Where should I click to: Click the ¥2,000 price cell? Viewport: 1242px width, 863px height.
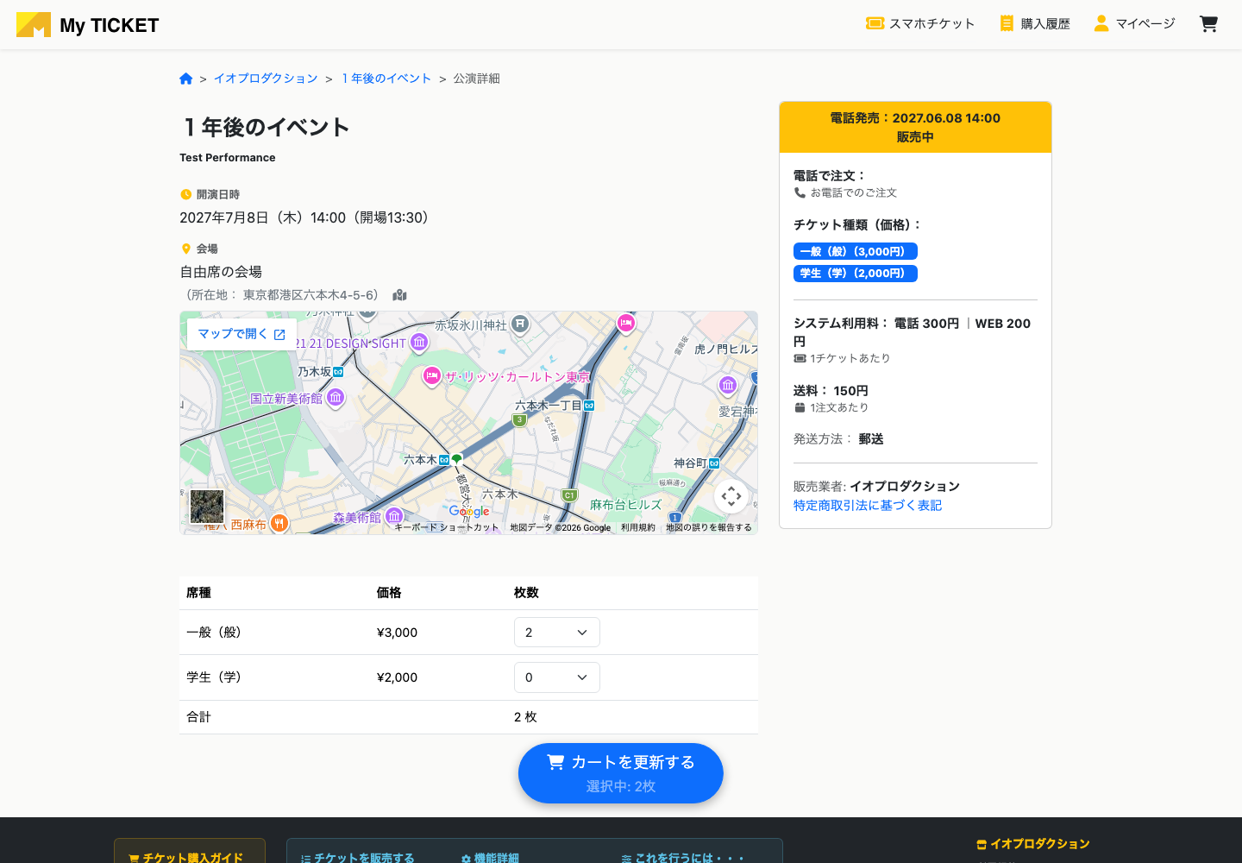pyautogui.click(x=397, y=677)
